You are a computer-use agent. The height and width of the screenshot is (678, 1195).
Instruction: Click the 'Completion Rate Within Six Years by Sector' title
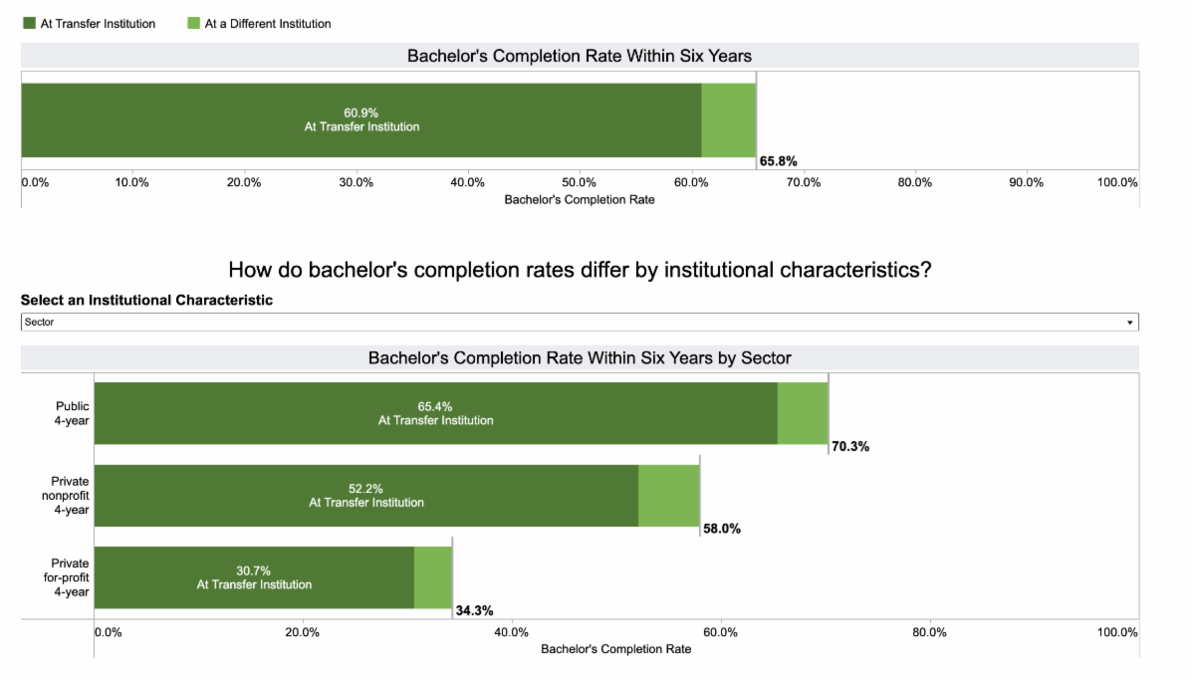tap(580, 357)
